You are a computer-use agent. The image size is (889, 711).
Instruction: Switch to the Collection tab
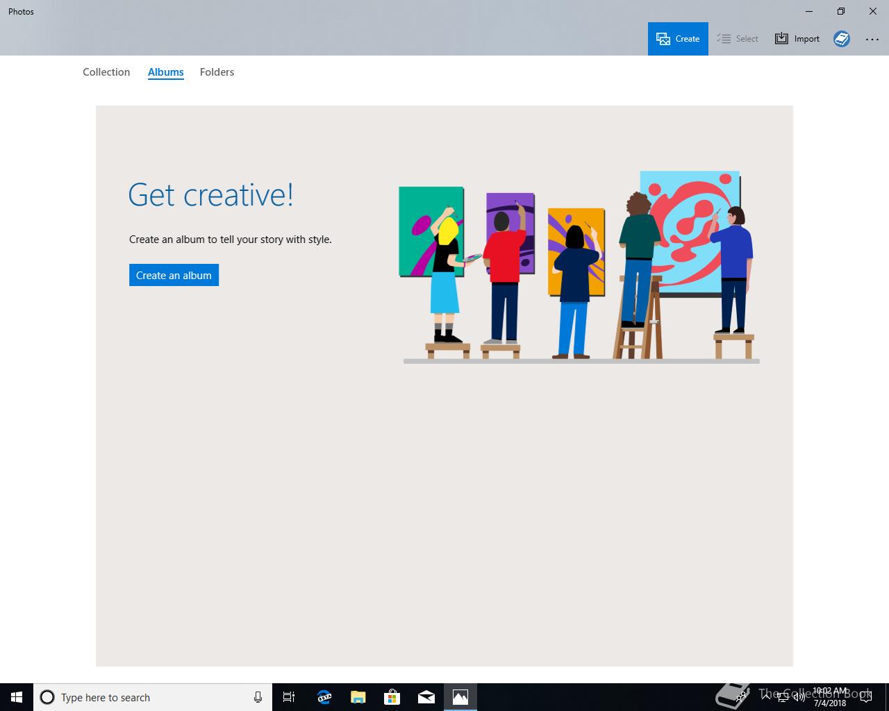(x=106, y=72)
